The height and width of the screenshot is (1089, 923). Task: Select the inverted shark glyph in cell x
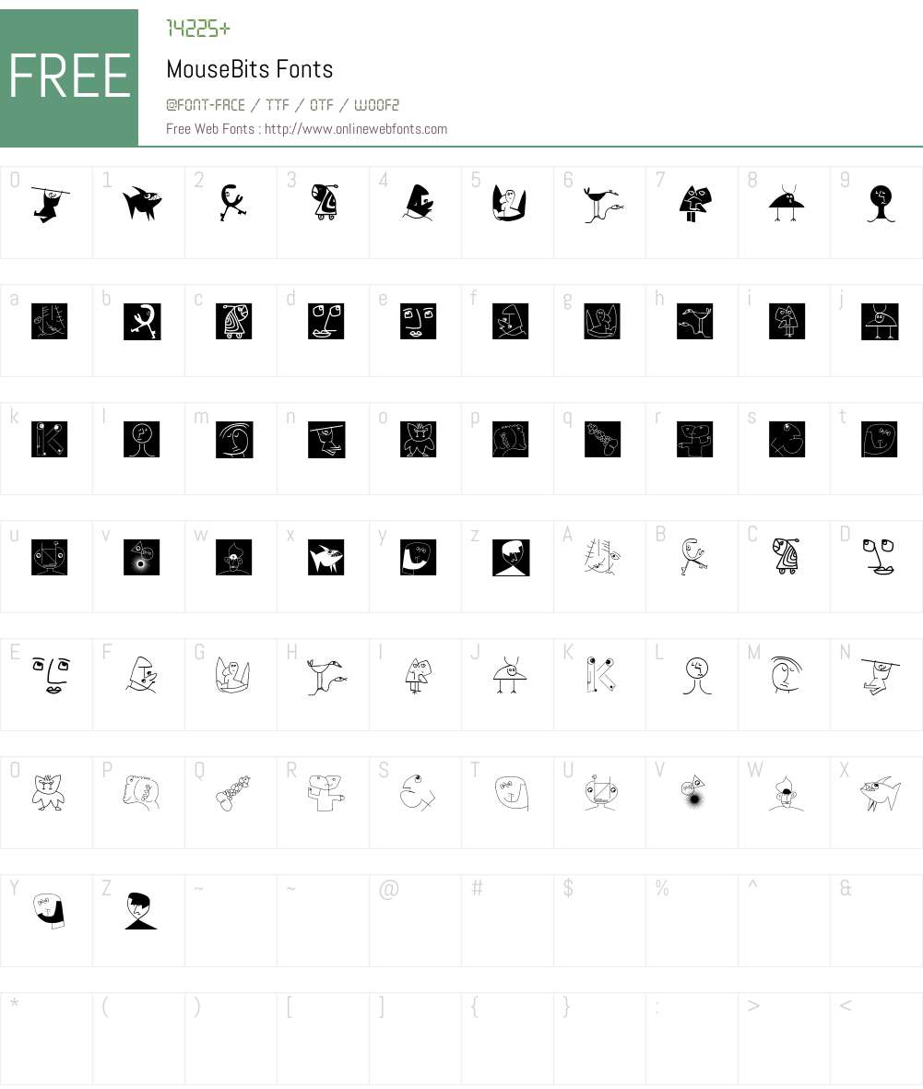pos(325,557)
